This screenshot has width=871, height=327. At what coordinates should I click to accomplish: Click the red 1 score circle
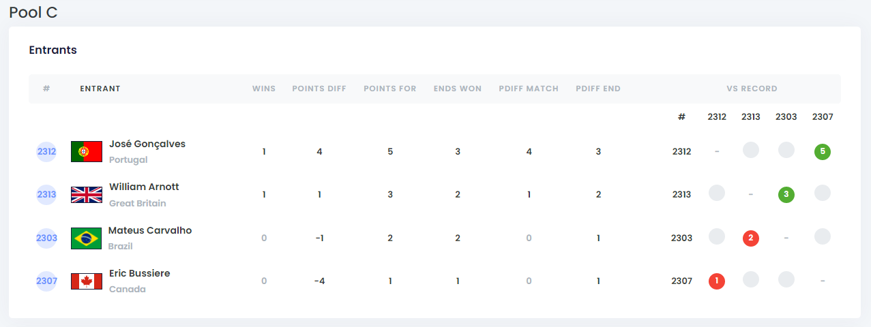coord(716,281)
